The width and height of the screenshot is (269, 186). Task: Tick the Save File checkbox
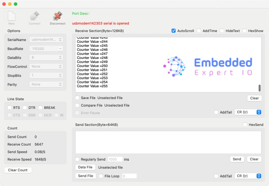coord(77,98)
